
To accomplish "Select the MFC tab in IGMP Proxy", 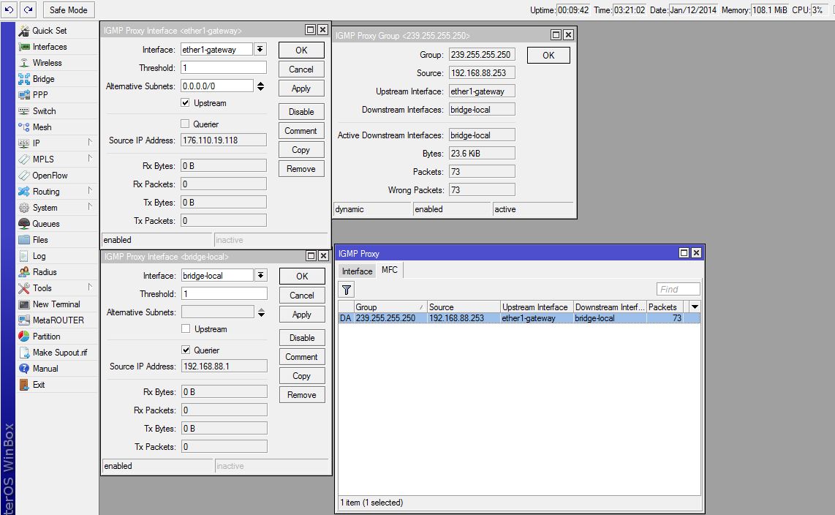I will [x=389, y=270].
